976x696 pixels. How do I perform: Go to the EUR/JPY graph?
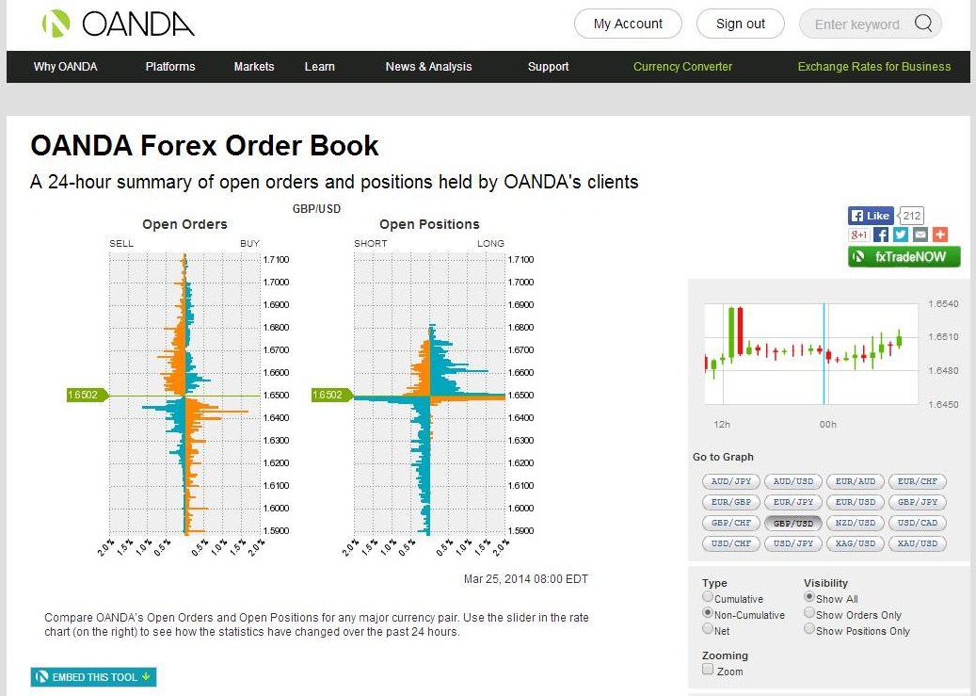(793, 502)
